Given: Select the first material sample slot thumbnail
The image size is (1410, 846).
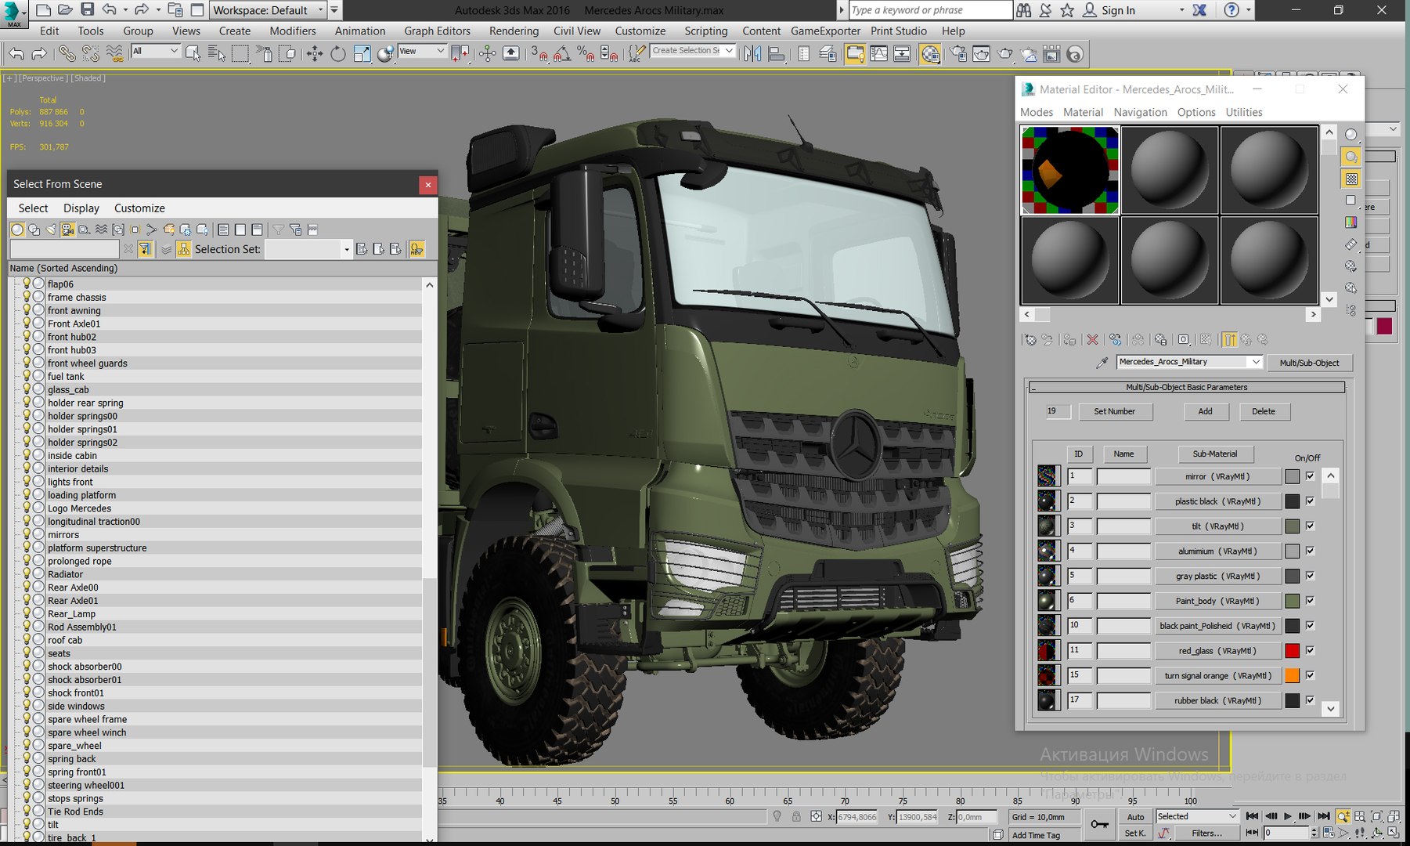Looking at the screenshot, I should (x=1070, y=170).
